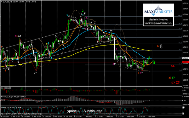Click the Vladimir Sivashov name text
The image size is (189, 118).
tap(158, 19)
